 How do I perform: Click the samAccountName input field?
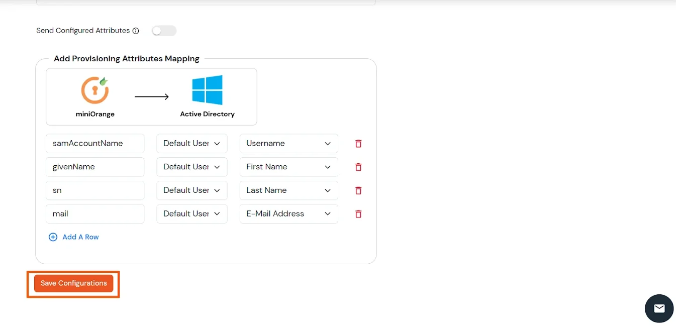pos(95,143)
